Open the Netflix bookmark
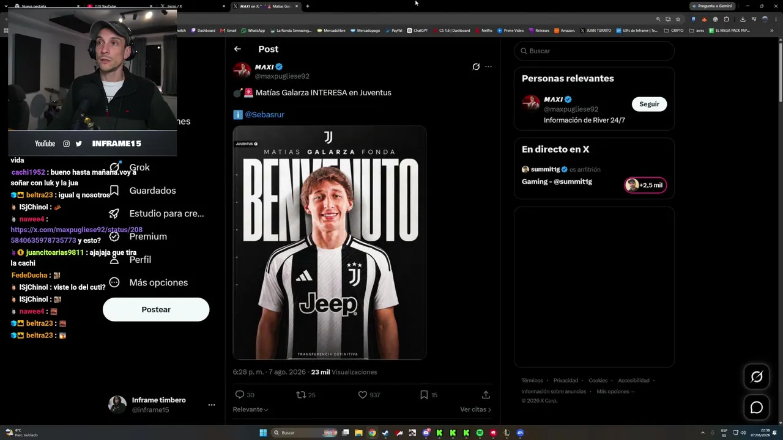The height and width of the screenshot is (440, 783). [x=484, y=31]
